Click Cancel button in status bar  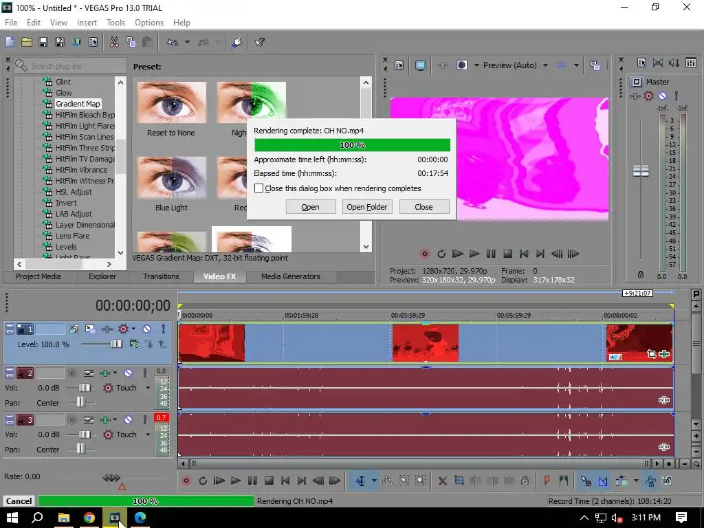(x=19, y=501)
